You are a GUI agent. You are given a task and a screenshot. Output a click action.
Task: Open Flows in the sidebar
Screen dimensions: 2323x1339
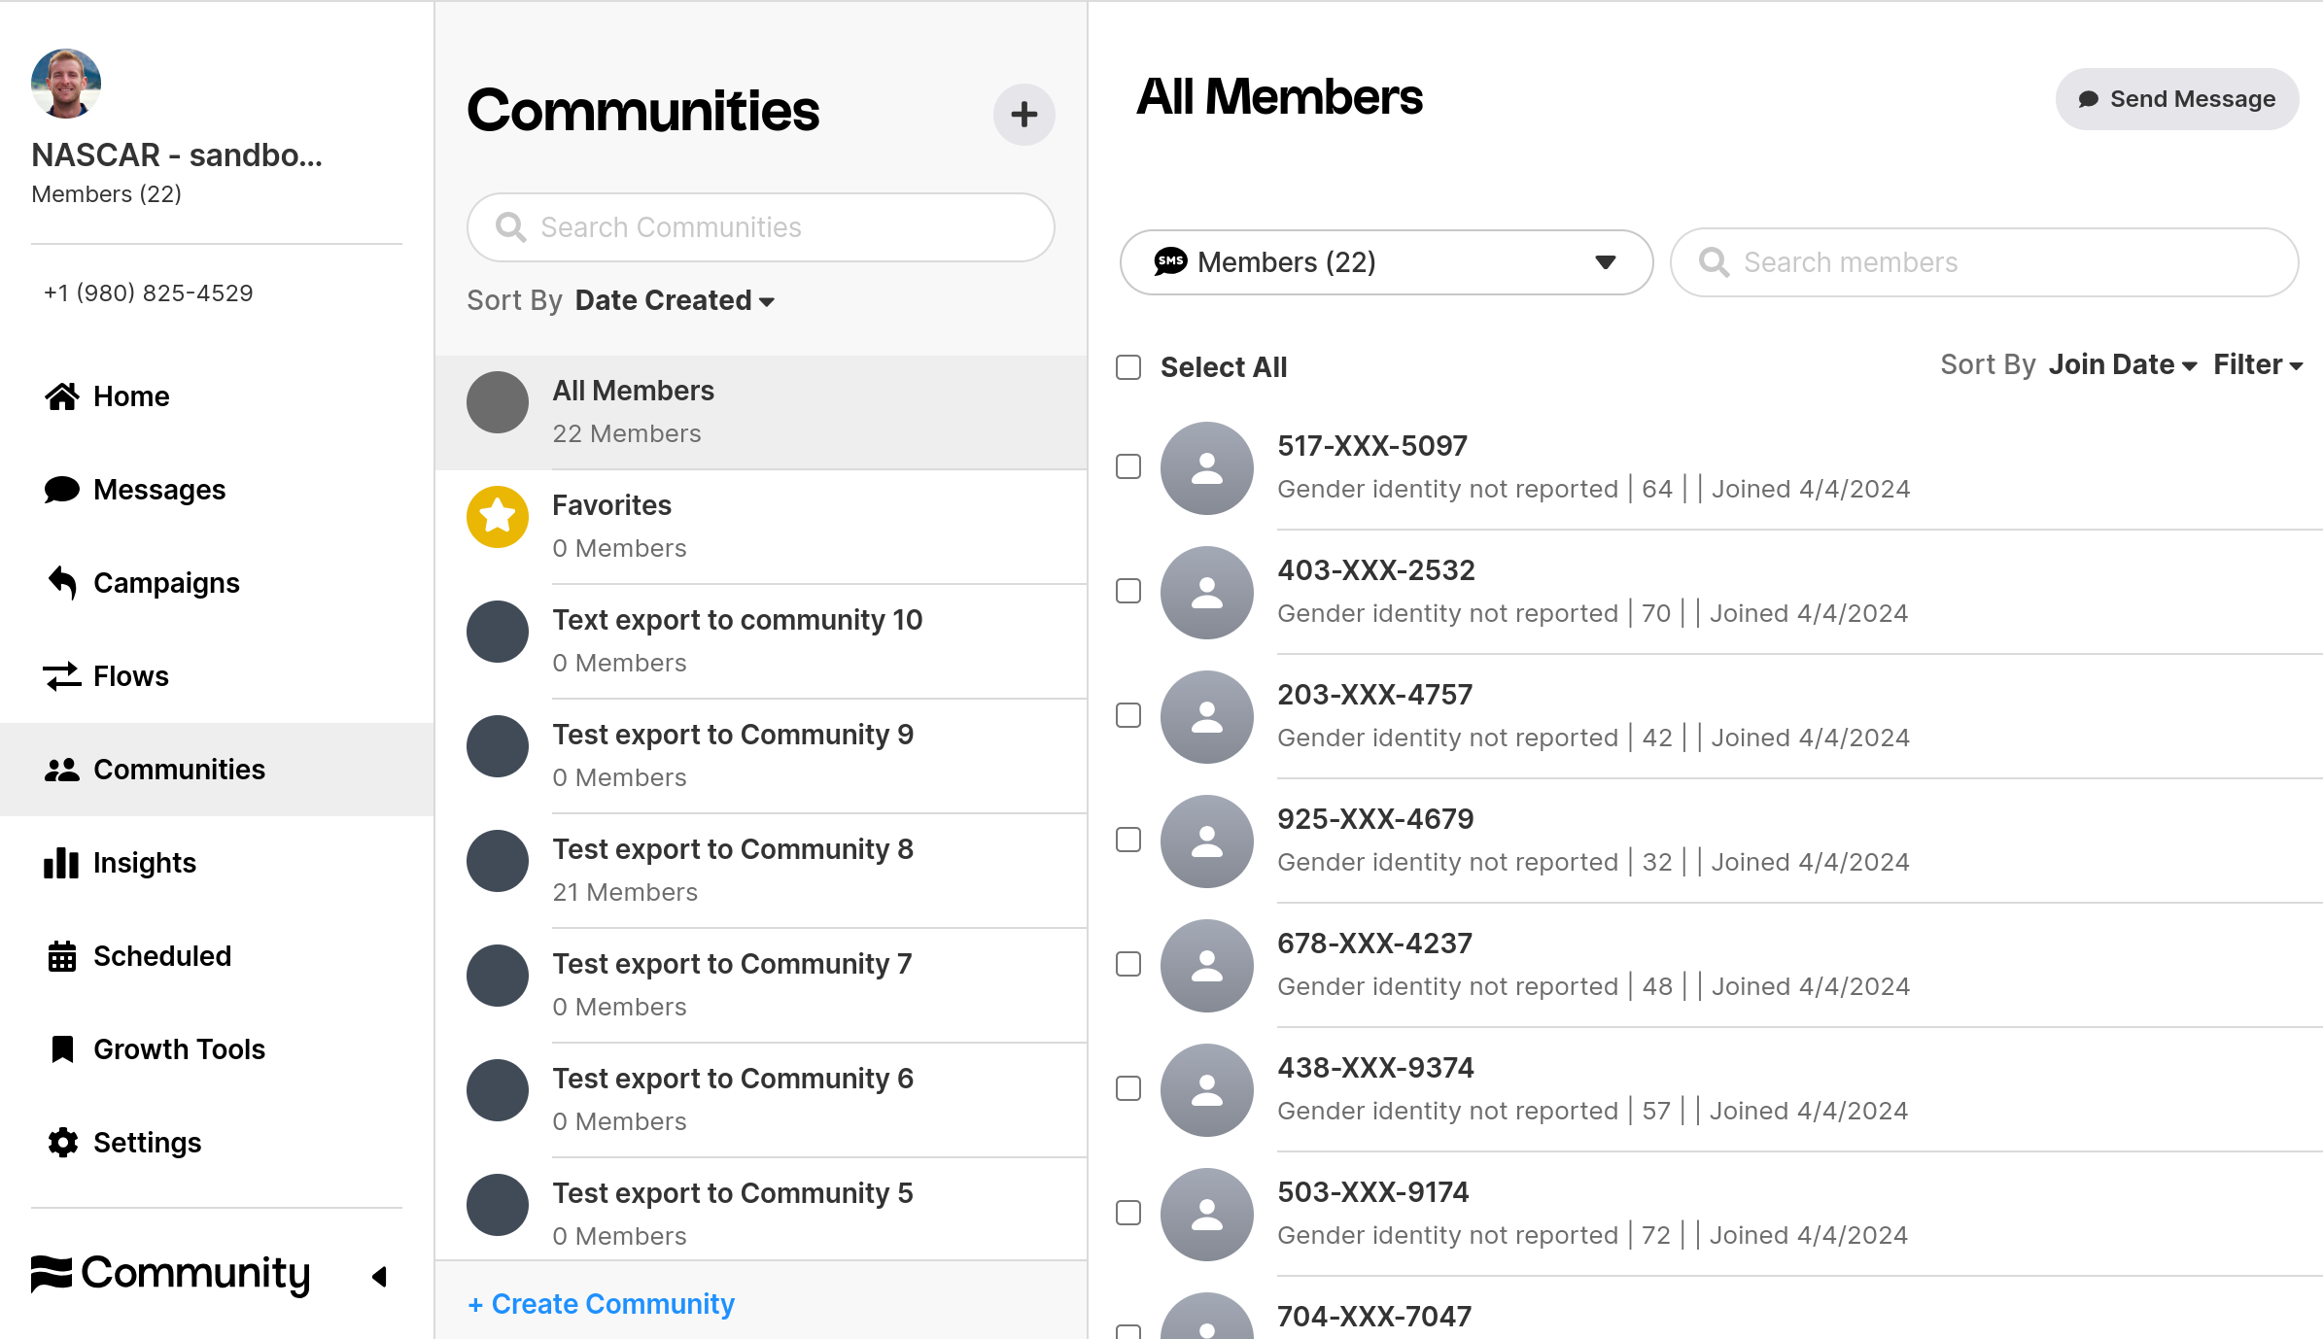tap(217, 676)
